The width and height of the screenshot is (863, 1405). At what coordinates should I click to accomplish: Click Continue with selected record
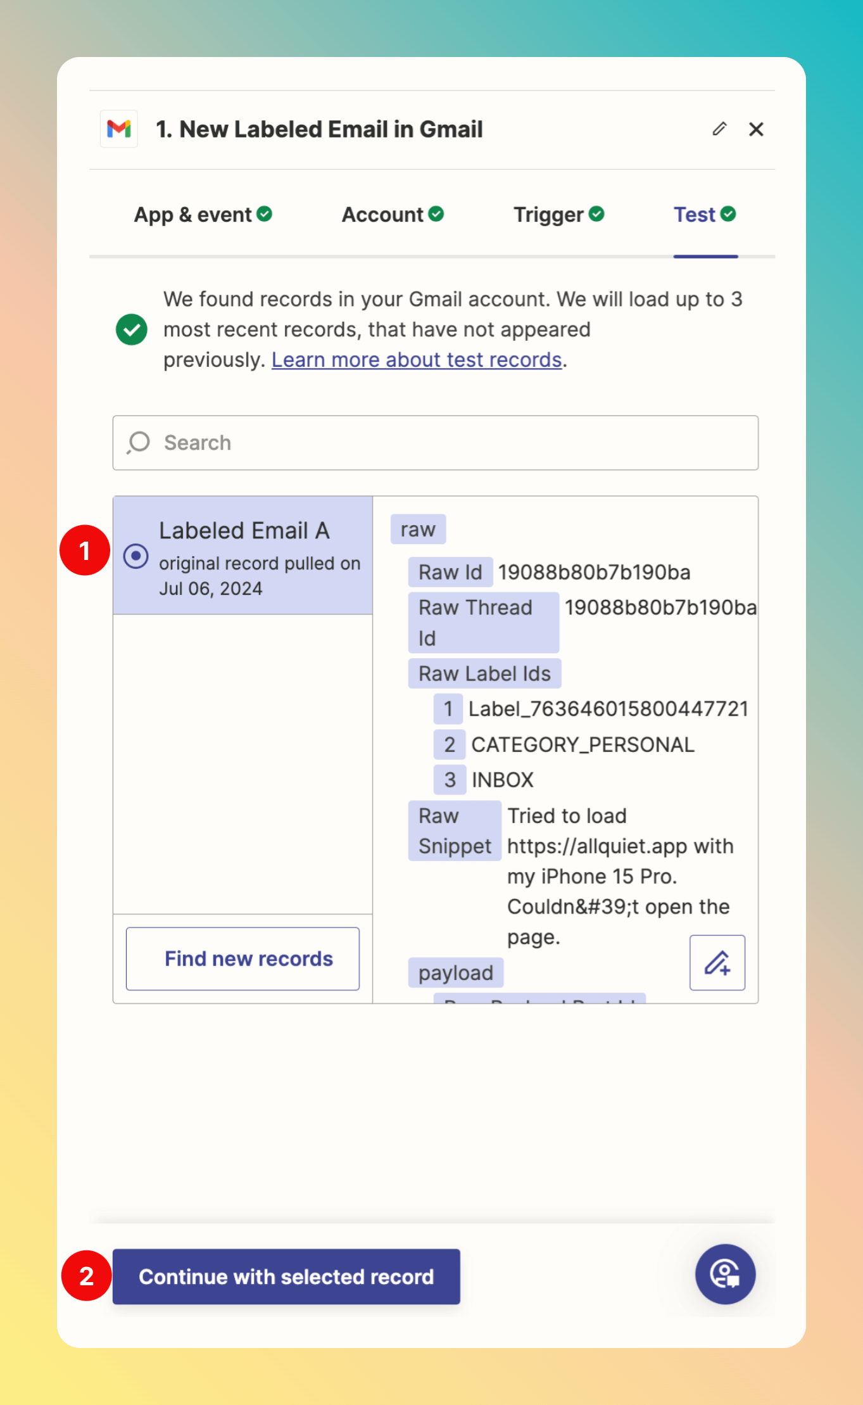coord(286,1276)
